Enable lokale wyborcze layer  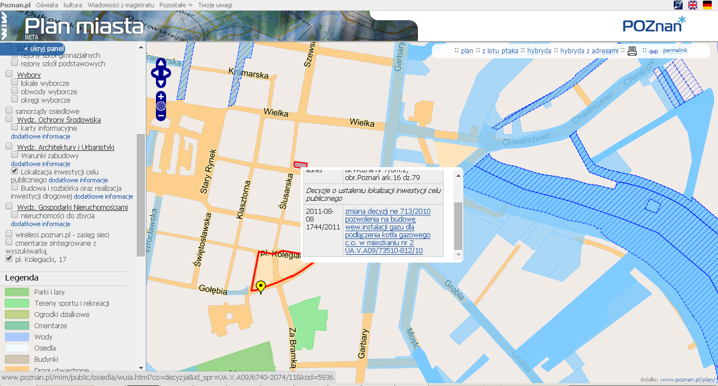tap(15, 82)
